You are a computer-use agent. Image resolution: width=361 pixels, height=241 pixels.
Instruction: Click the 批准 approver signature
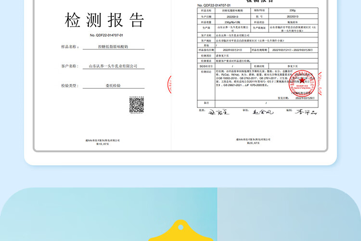pyautogui.click(x=219, y=112)
